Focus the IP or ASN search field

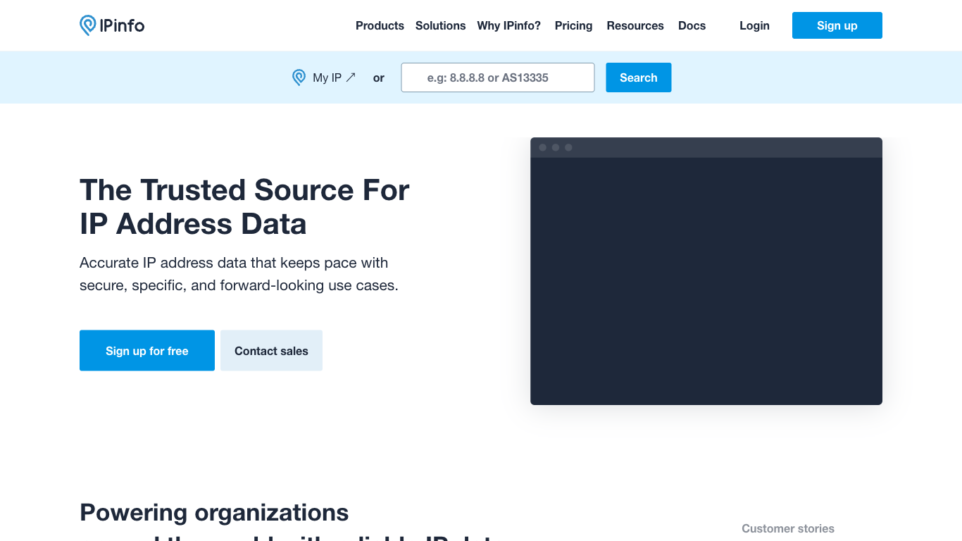click(498, 77)
